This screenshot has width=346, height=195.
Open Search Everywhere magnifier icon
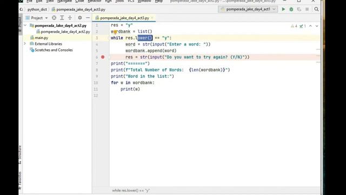(316, 9)
